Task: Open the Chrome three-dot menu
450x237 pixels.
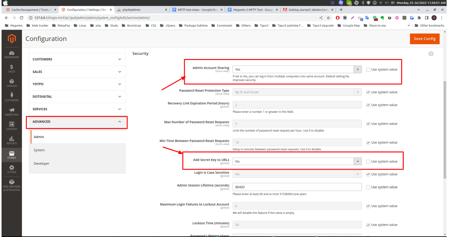Action: pos(442,18)
